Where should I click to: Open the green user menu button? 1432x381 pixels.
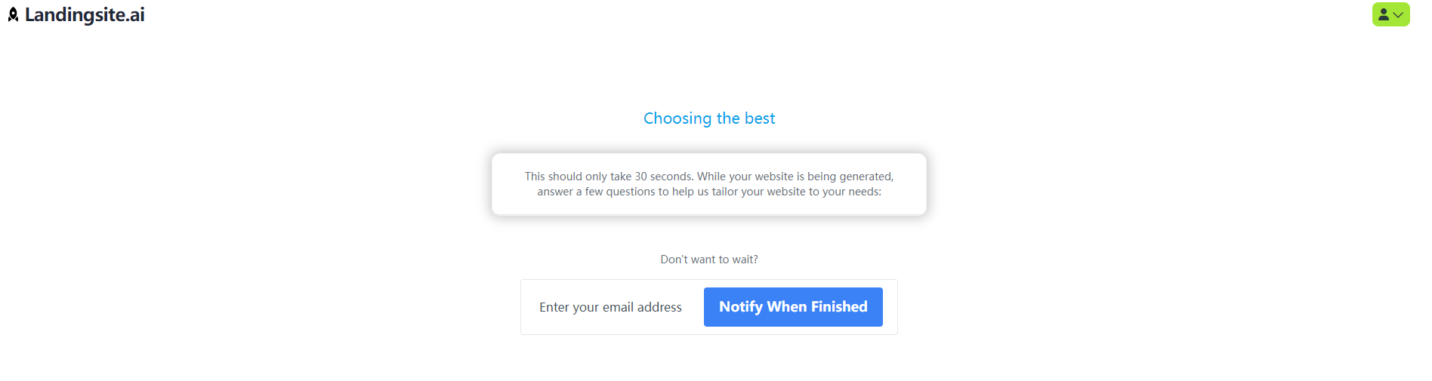click(1390, 14)
